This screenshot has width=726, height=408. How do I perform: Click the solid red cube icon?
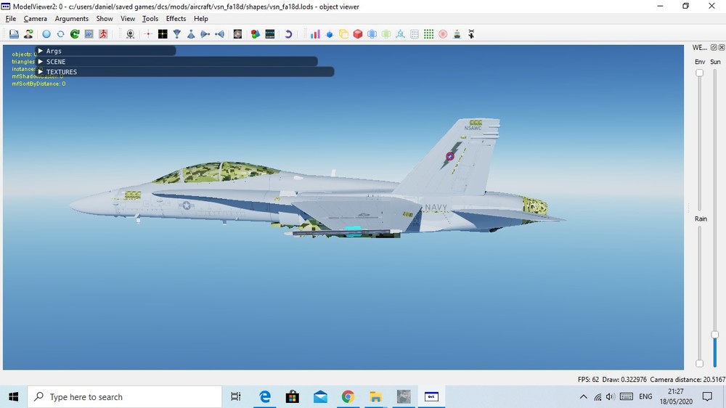point(358,34)
